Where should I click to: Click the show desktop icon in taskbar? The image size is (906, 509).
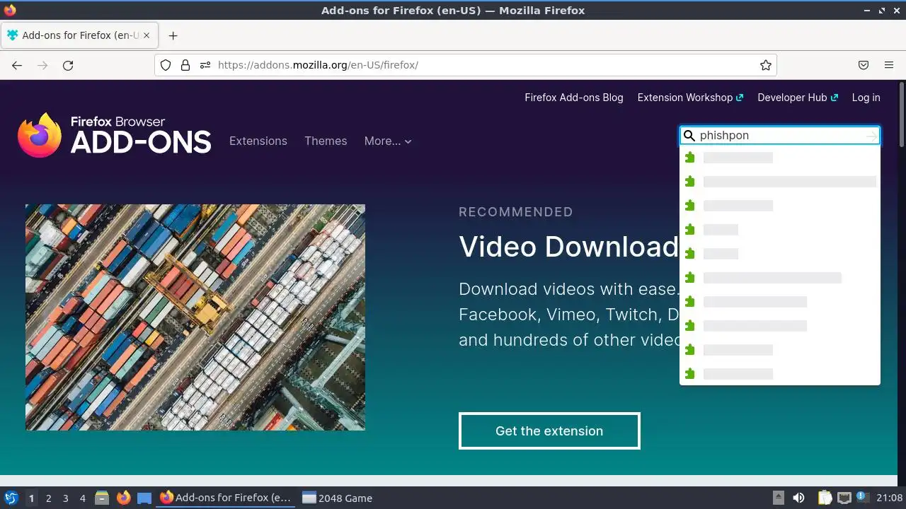[144, 498]
